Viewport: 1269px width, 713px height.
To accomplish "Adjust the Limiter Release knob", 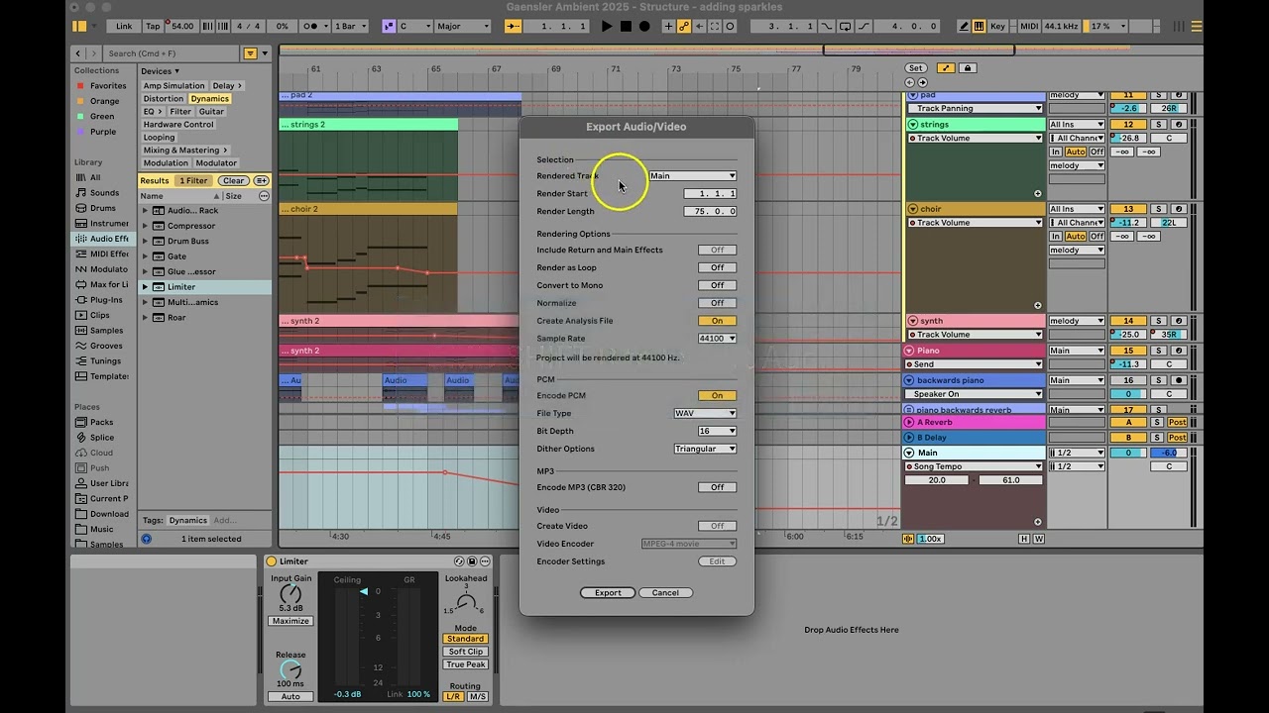I will pos(290,670).
